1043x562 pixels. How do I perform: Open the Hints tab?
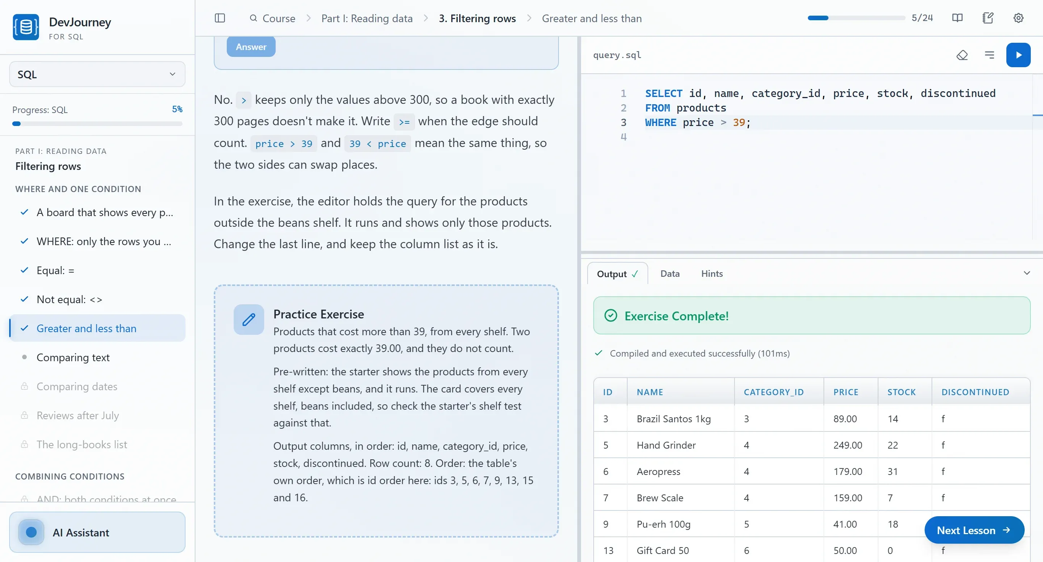click(712, 274)
